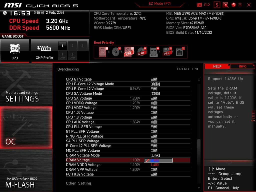Click the scroll up arrow of settings list
The width and height of the screenshot is (256, 192).
[199, 80]
